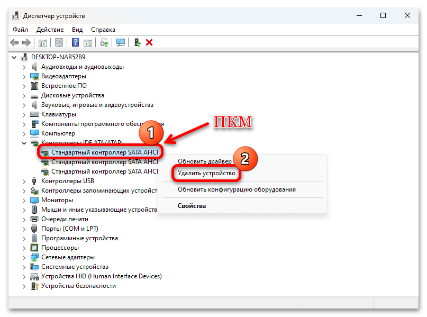Open the Справка menu

103,30
